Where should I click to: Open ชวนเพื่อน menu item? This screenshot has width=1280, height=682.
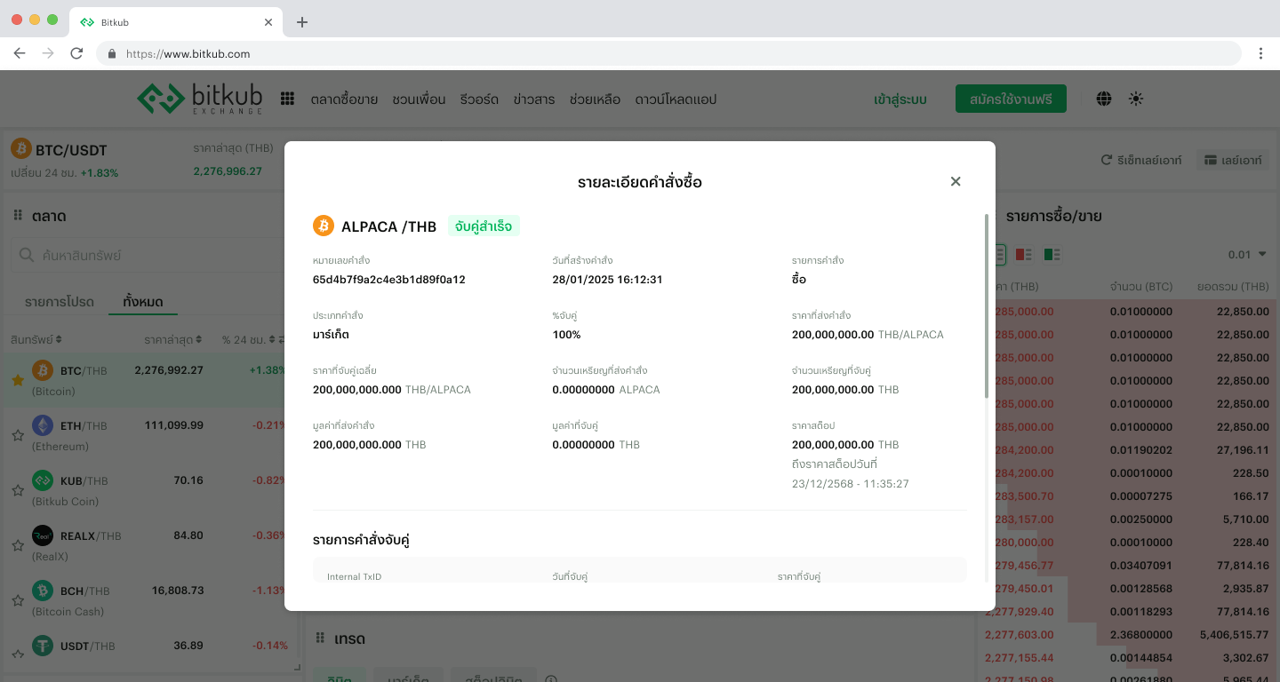click(419, 99)
